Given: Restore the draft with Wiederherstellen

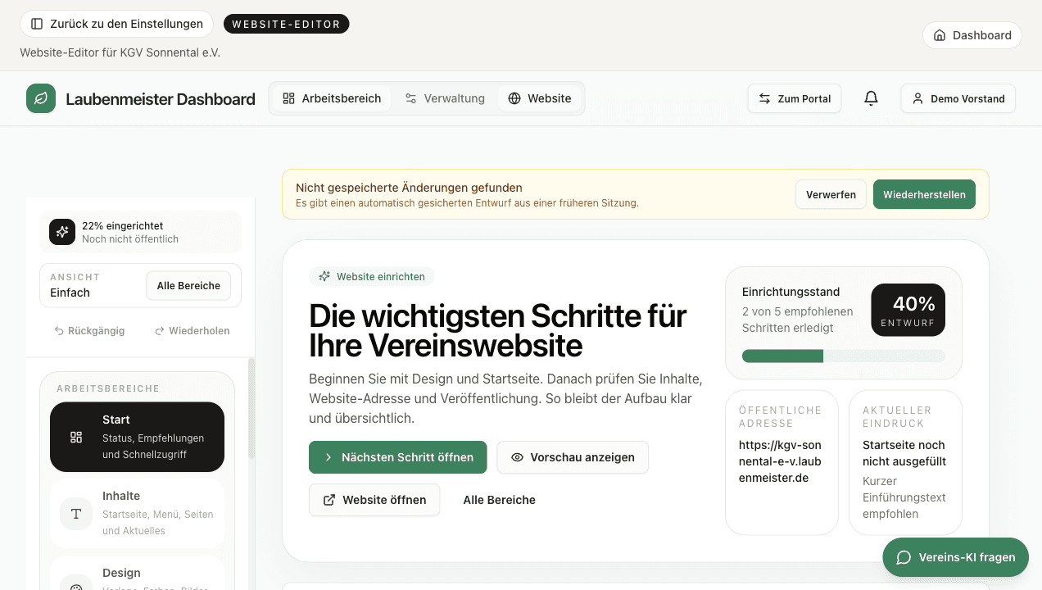Looking at the screenshot, I should click(x=924, y=194).
